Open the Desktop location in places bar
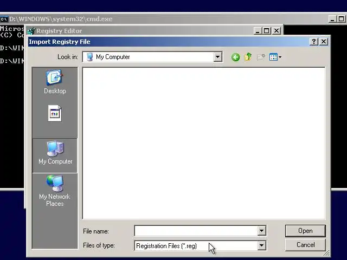347x260 pixels. pyautogui.click(x=55, y=82)
